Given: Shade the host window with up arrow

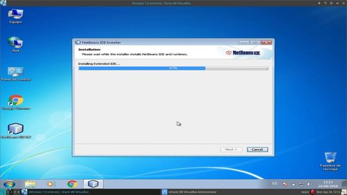Looking at the screenshot, I should 337,3.
